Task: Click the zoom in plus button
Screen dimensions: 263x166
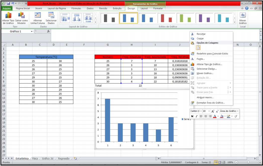Action: [x=260, y=162]
